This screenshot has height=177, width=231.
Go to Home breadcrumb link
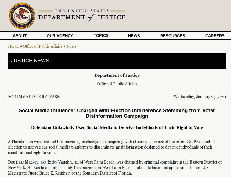tap(13, 46)
